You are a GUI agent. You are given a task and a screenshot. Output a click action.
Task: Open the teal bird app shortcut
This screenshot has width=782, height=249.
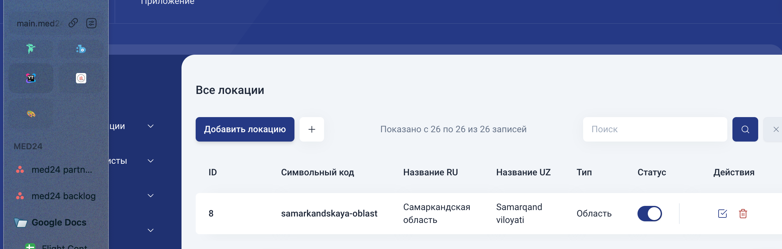(31, 49)
